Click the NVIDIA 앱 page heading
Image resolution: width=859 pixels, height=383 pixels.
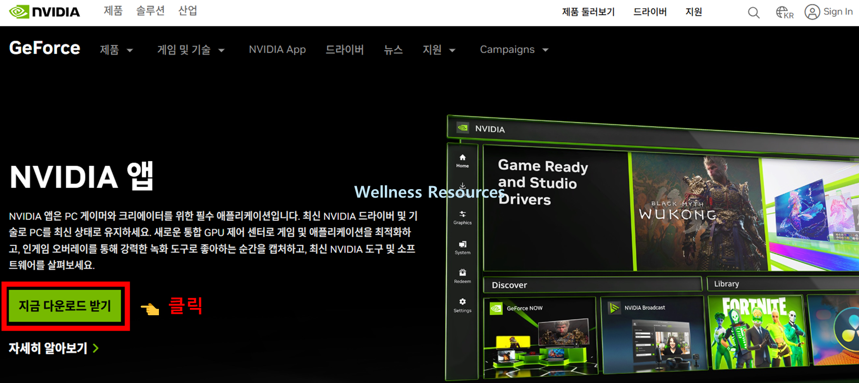[82, 176]
